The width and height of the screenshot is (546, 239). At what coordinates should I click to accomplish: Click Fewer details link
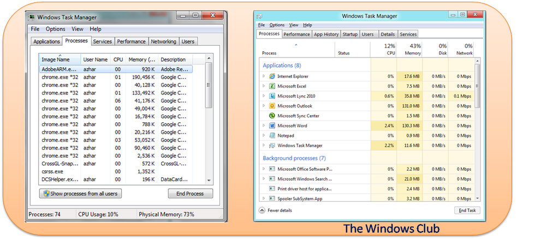pos(281,210)
